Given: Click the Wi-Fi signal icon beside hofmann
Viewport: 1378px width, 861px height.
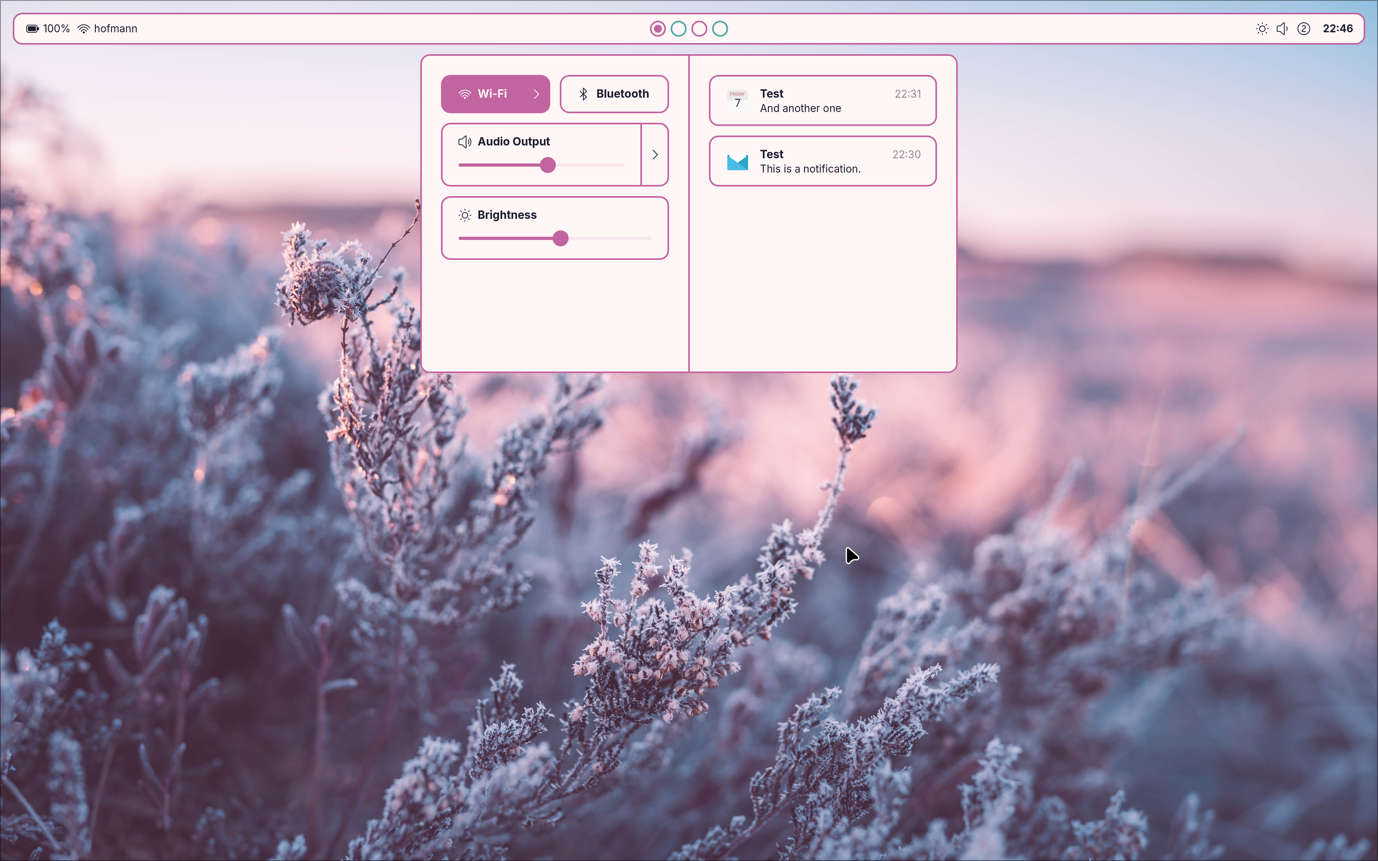Looking at the screenshot, I should tap(84, 28).
